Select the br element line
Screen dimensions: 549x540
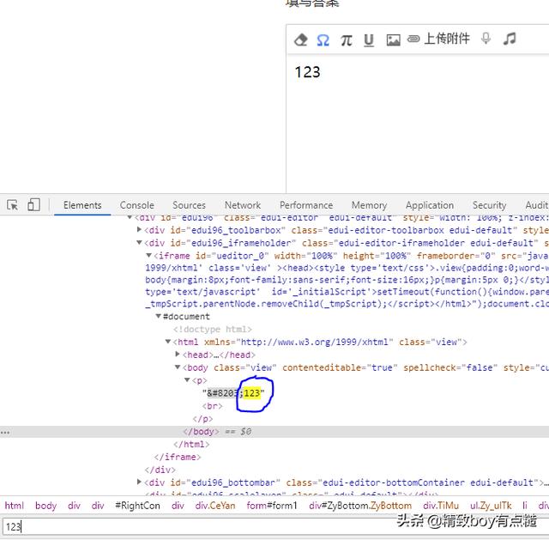(212, 406)
